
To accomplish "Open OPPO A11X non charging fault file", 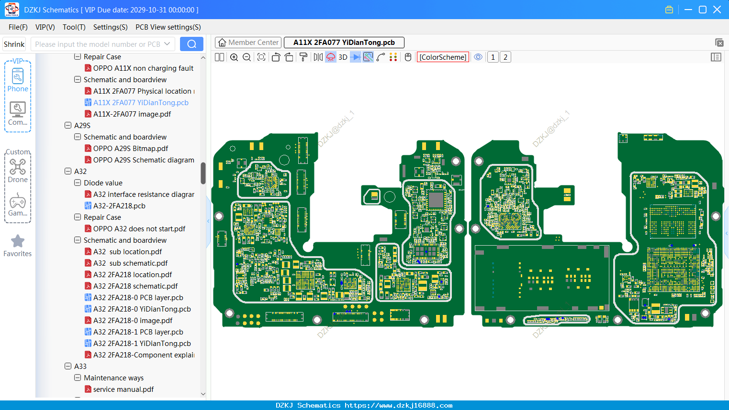I will coord(143,68).
